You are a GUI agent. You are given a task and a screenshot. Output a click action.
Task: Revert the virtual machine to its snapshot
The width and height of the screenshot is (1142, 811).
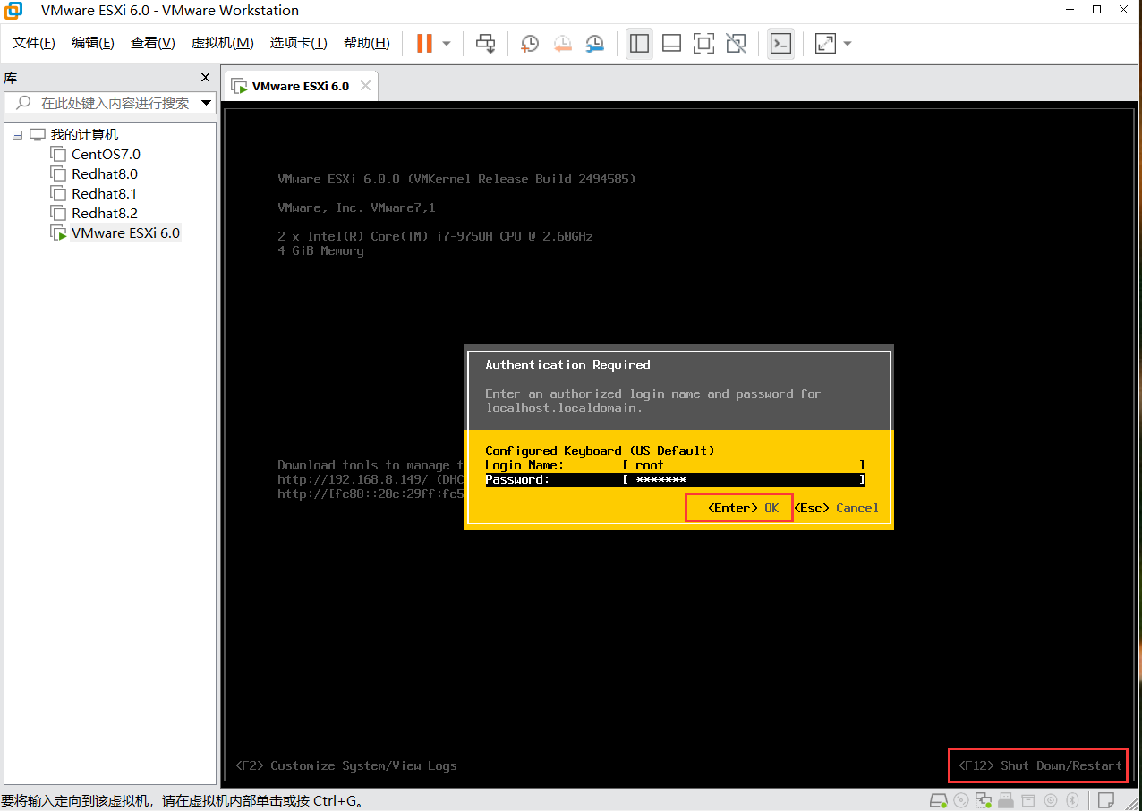pyautogui.click(x=562, y=43)
